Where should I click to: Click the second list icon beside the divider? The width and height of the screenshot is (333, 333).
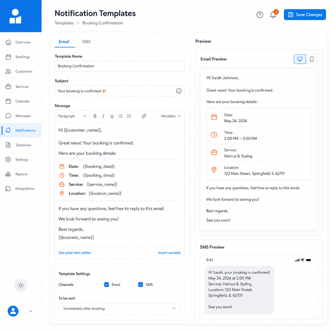pos(129,116)
